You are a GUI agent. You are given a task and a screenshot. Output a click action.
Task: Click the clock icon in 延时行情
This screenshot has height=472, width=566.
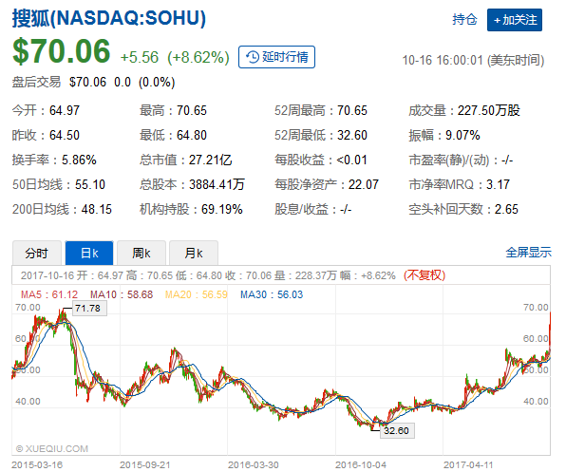point(253,57)
